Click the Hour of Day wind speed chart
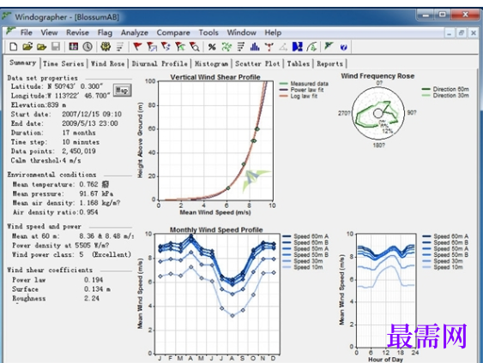The width and height of the screenshot is (483, 363). tap(386, 290)
